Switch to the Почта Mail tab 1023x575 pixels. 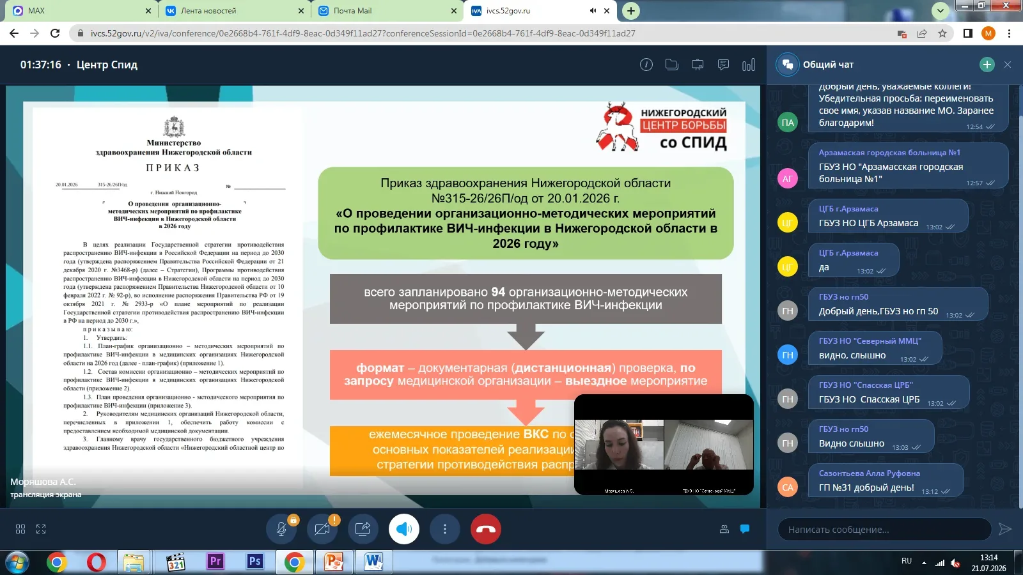coord(388,11)
